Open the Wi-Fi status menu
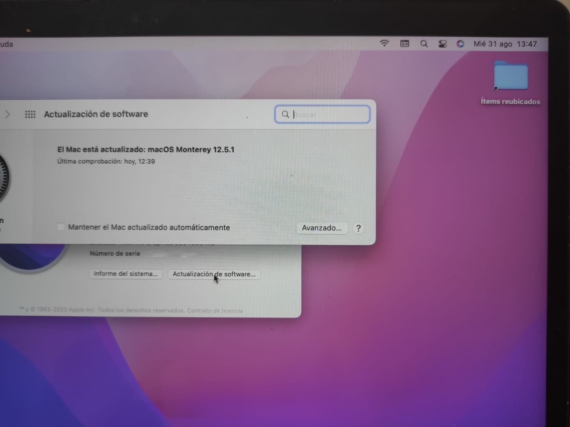 pos(384,44)
